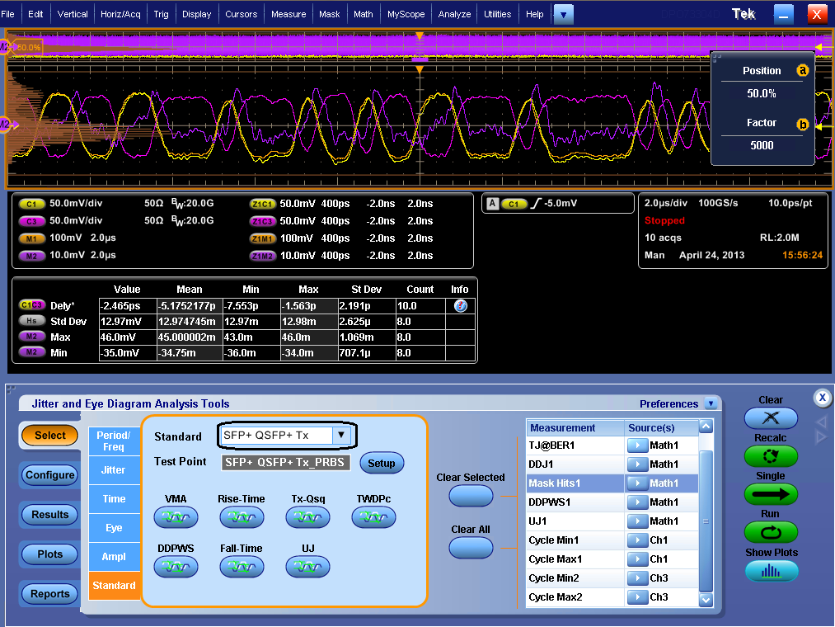
Task: Open the blue dropdown beside Help menu
Action: click(563, 14)
